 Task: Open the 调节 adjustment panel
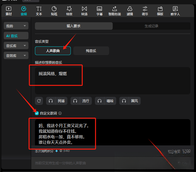tap(145, 11)
